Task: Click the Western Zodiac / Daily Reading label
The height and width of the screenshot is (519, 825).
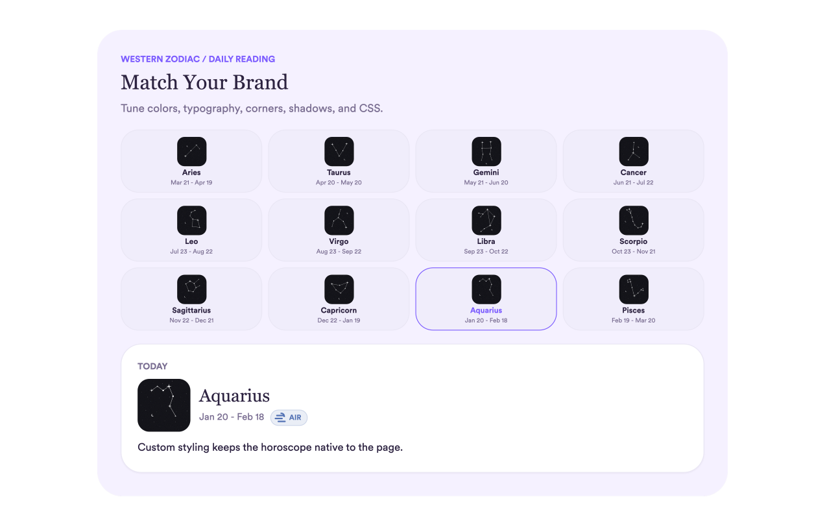Action: tap(198, 59)
